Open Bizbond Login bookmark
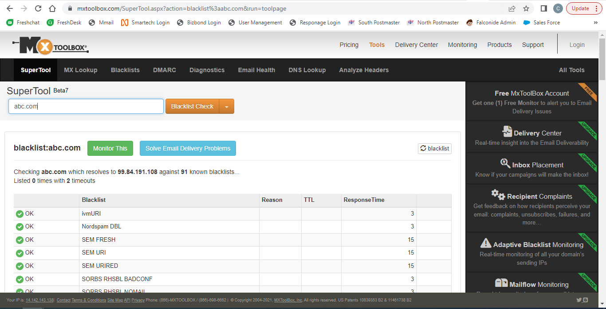The height and width of the screenshot is (309, 606). pyautogui.click(x=199, y=23)
